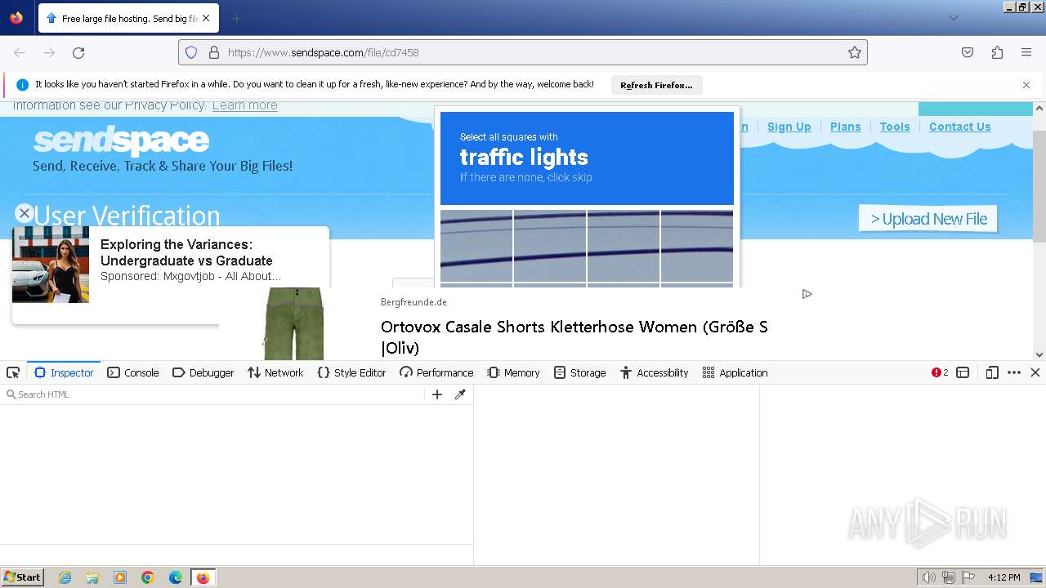This screenshot has height=588, width=1046.
Task: Go back using the back arrow
Action: [20, 52]
